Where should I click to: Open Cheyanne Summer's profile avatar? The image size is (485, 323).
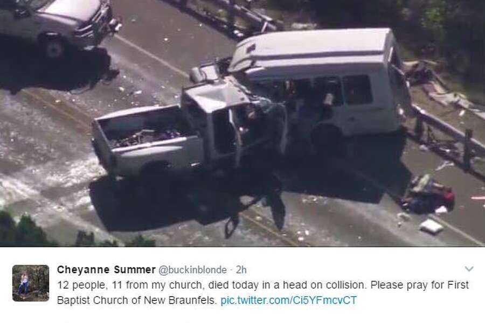point(31,283)
